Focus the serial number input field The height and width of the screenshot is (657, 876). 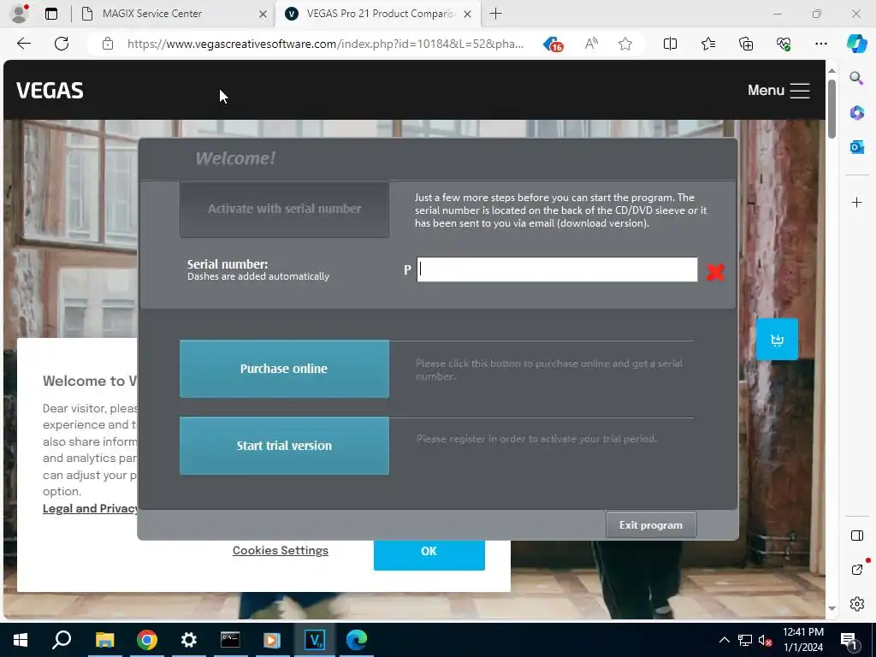point(557,269)
